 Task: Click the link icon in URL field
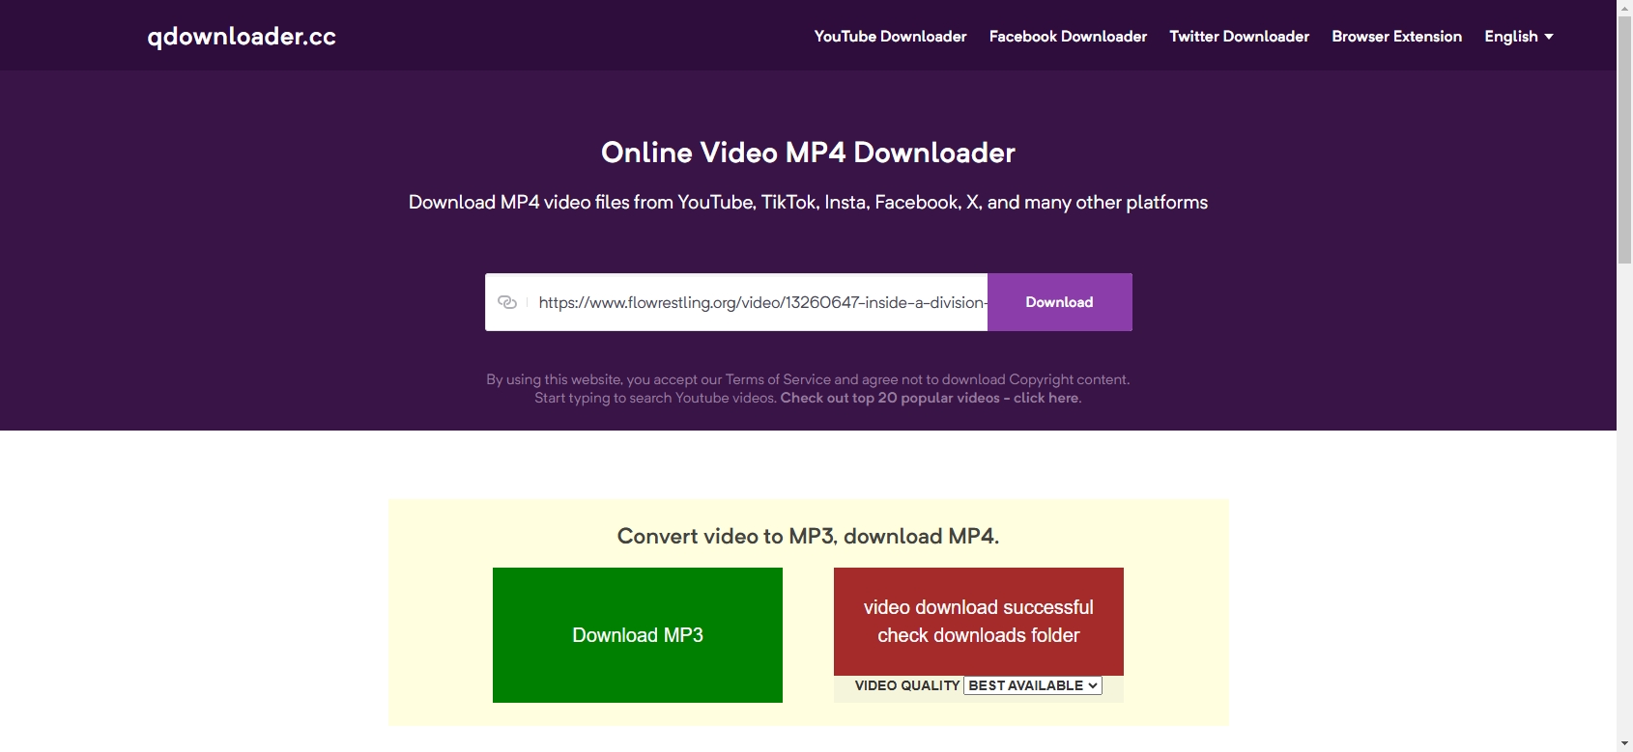pos(507,302)
